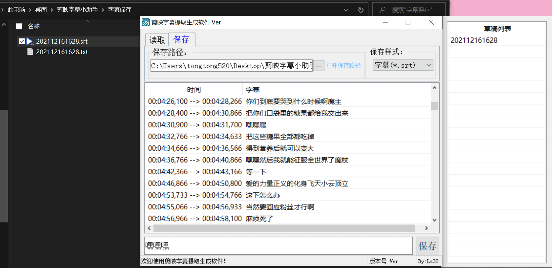Select subtitle row 把你们口袋里的糖果都给我交出来
The height and width of the screenshot is (268, 552).
coord(288,113)
